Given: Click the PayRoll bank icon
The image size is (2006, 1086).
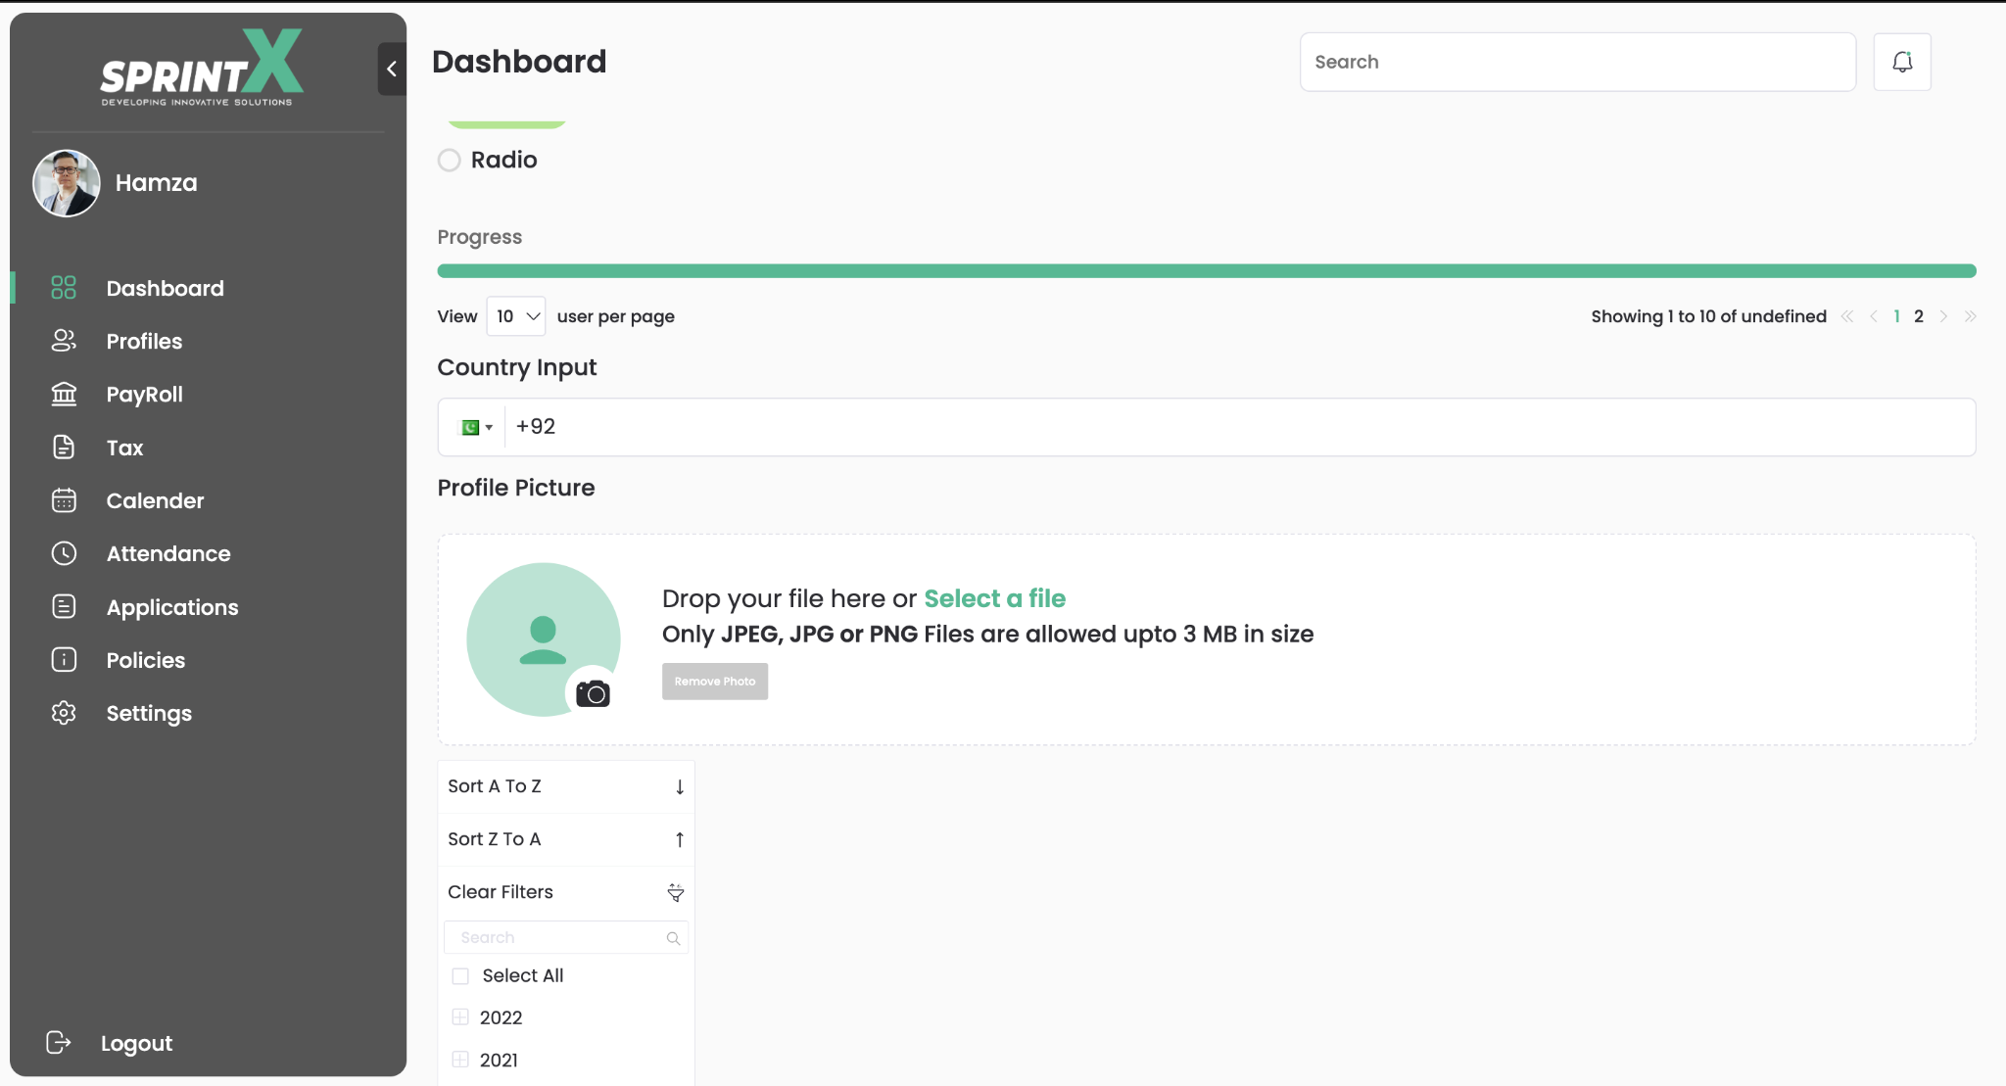Looking at the screenshot, I should point(64,394).
